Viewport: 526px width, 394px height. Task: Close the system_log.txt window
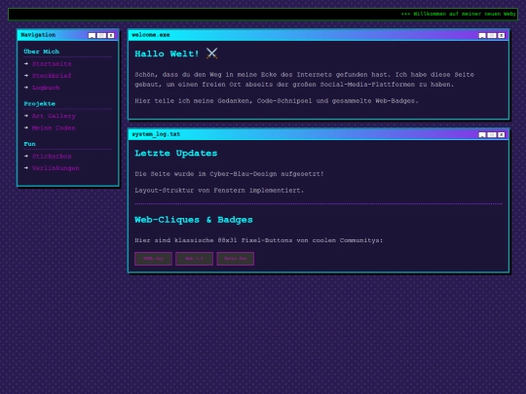click(x=502, y=134)
